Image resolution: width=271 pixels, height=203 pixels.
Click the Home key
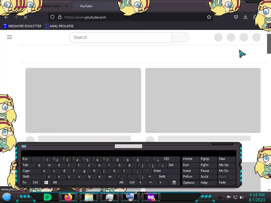(x=190, y=159)
